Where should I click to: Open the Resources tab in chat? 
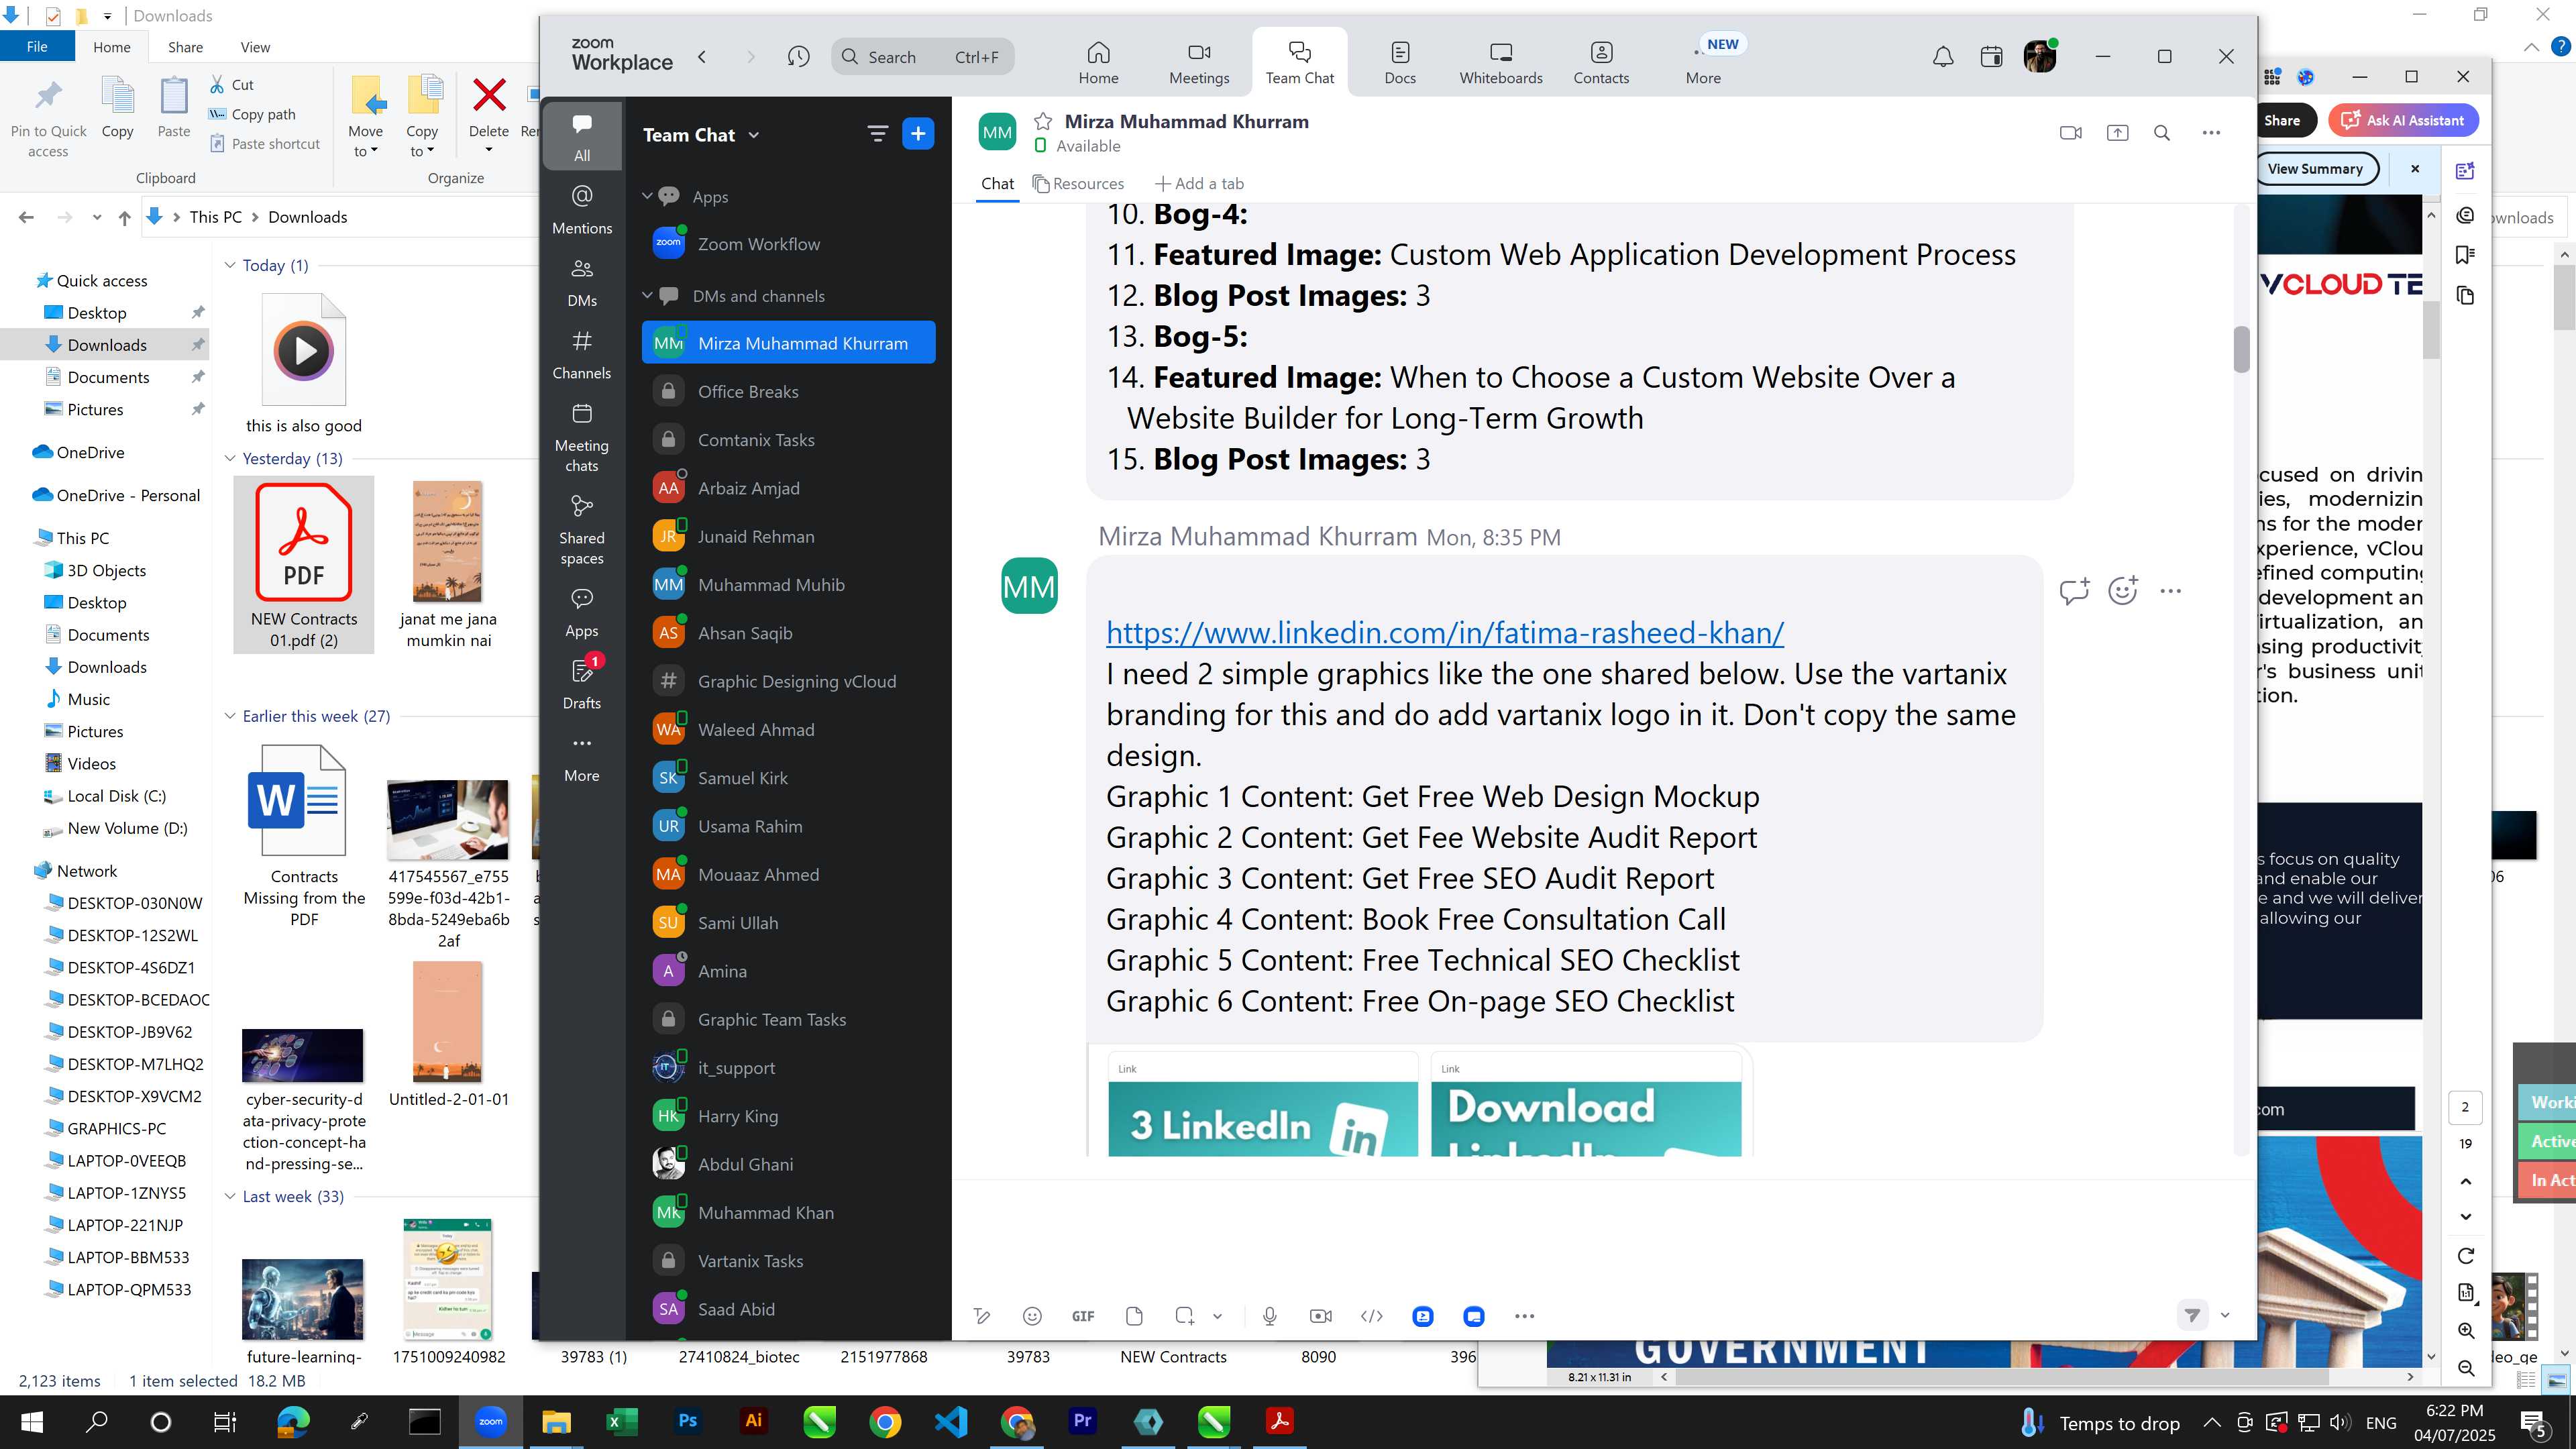click(1078, 184)
